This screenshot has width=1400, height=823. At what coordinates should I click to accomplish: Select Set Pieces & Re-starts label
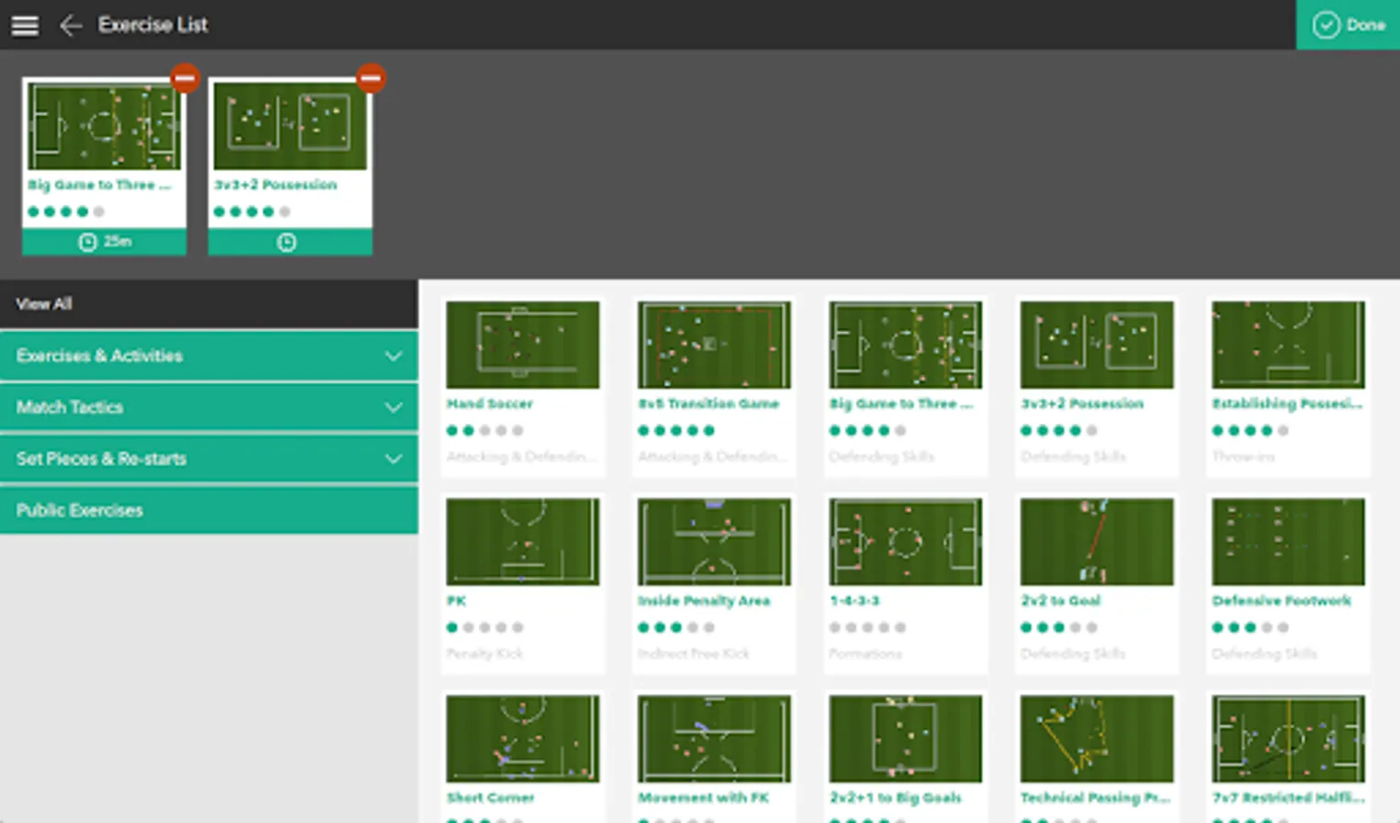point(102,459)
